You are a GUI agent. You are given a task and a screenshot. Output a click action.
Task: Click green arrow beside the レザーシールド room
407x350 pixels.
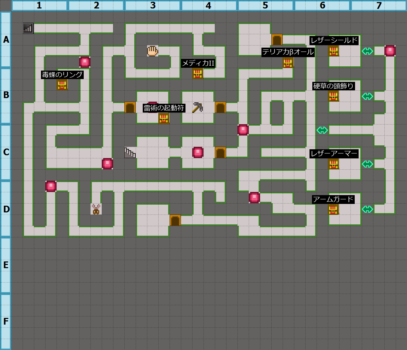(x=367, y=51)
